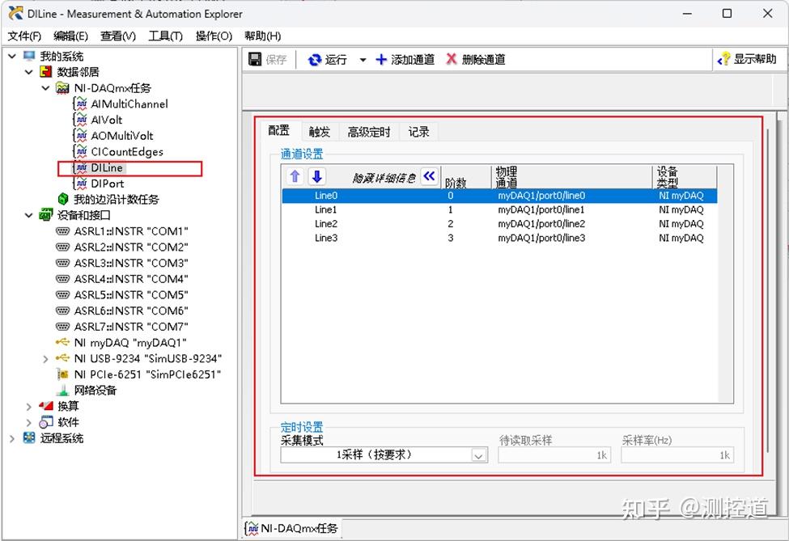The width and height of the screenshot is (789, 541).
Task: Click the 待读取采样 input field
Action: pos(554,455)
